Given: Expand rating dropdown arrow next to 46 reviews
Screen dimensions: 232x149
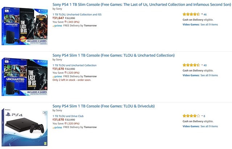Looking at the screenshot, I should click(202, 14).
